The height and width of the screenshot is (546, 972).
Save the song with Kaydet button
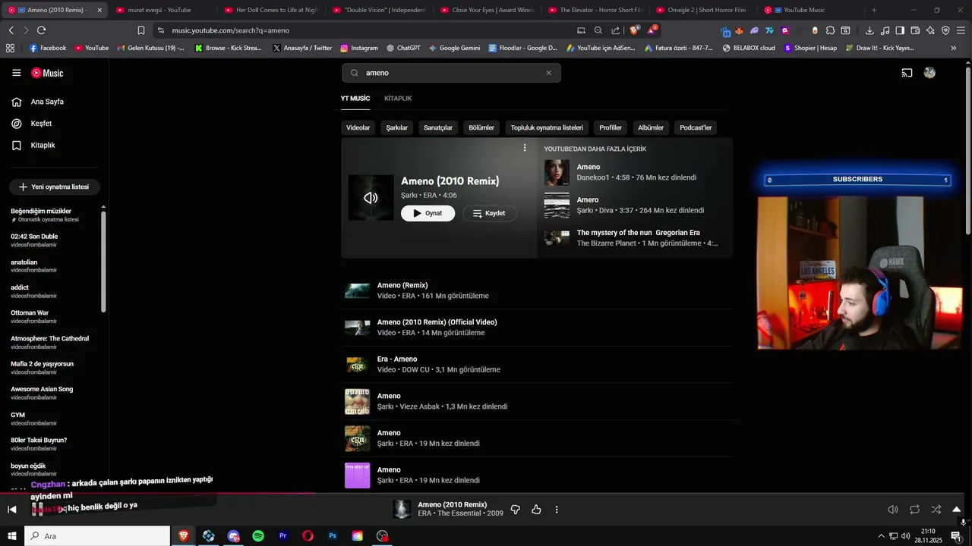point(490,213)
